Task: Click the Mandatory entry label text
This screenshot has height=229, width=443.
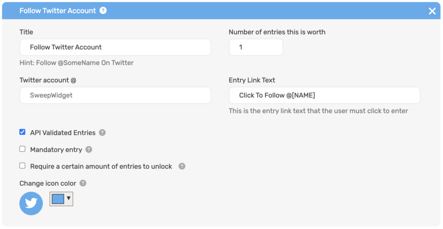Action: coord(56,150)
